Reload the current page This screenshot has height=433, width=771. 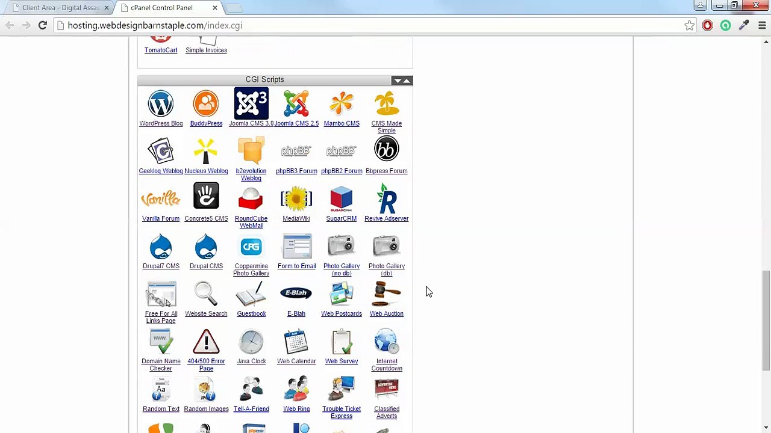tap(42, 25)
